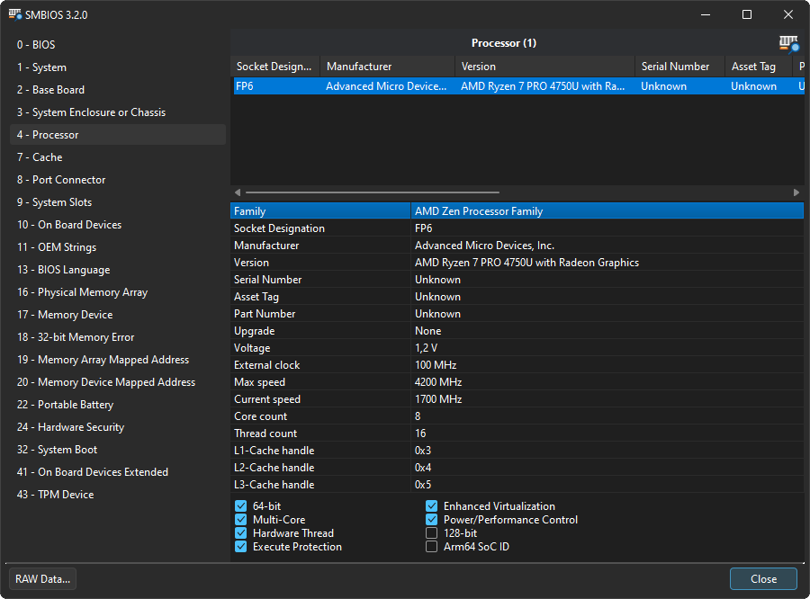Toggle the Execute Protection checkbox
The height and width of the screenshot is (599, 810).
pos(240,546)
